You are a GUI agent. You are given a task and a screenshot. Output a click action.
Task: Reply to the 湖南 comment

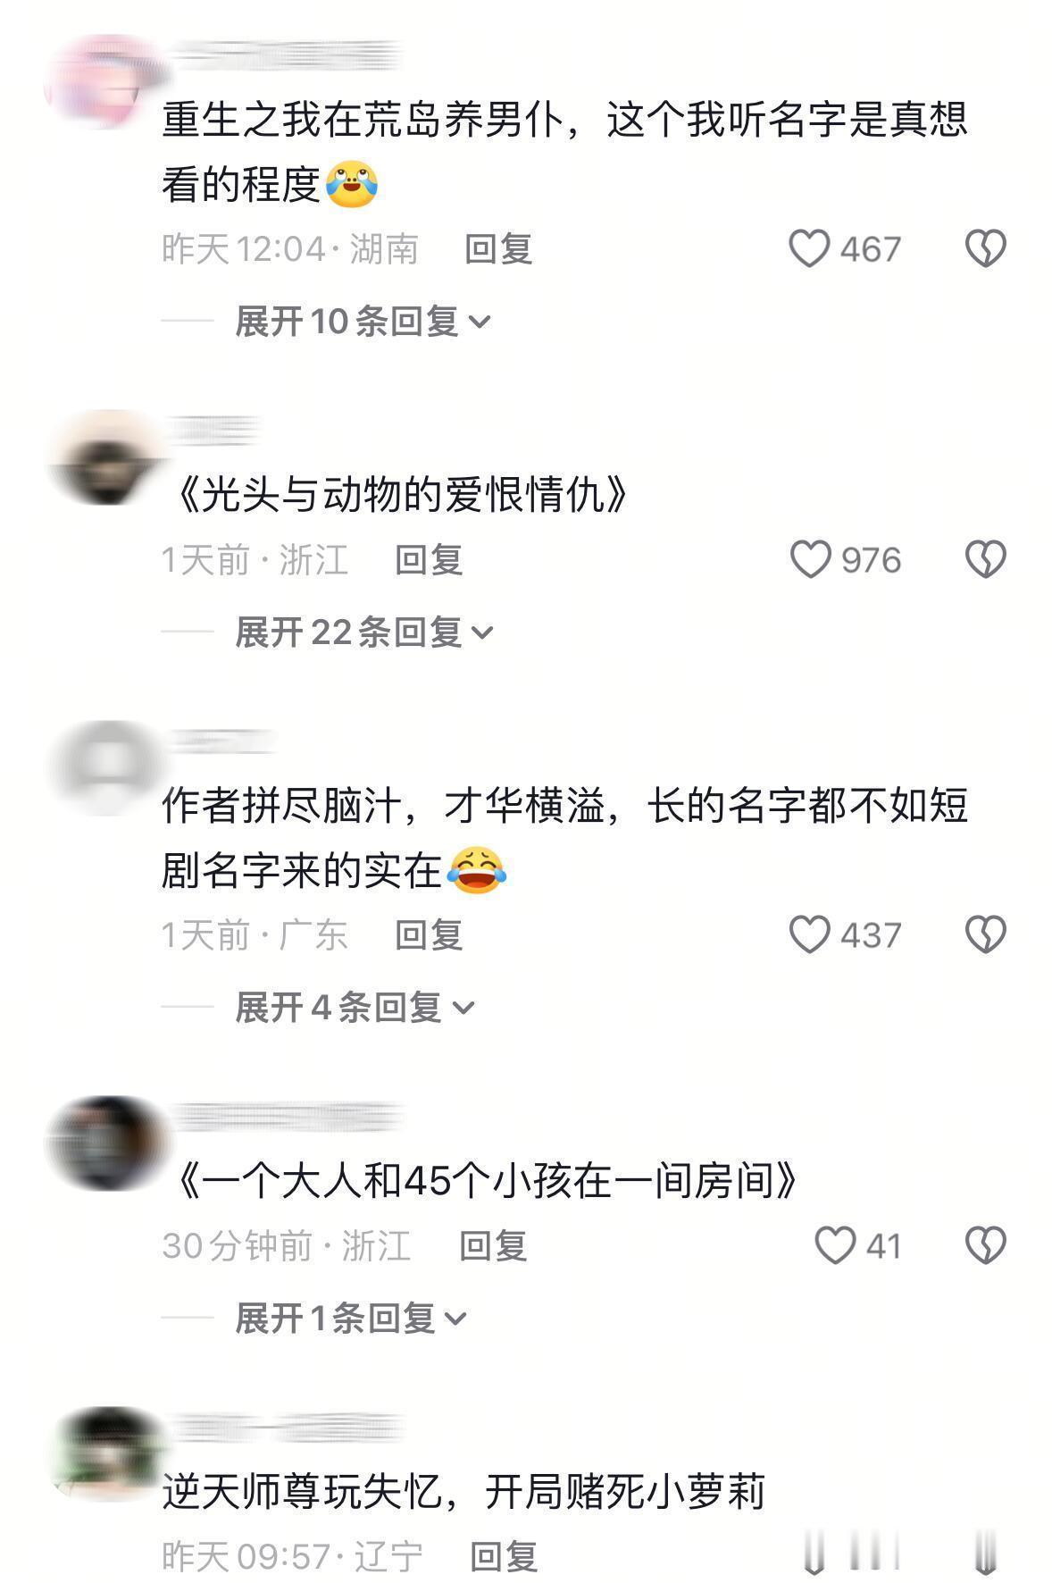498,249
